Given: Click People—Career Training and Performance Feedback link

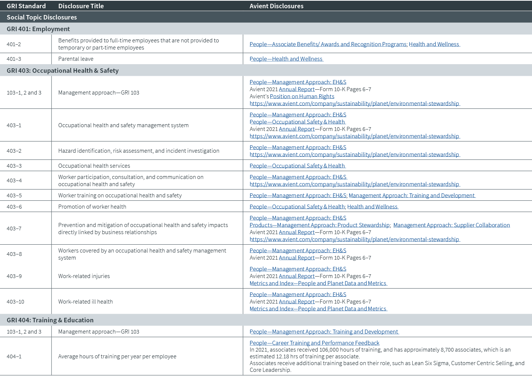Looking at the screenshot, I should coord(315,343).
